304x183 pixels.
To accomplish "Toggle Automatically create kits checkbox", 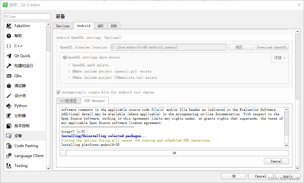I will (58, 92).
